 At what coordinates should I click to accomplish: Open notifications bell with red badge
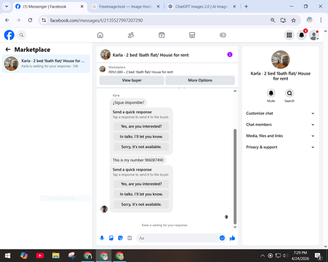pos(302,35)
